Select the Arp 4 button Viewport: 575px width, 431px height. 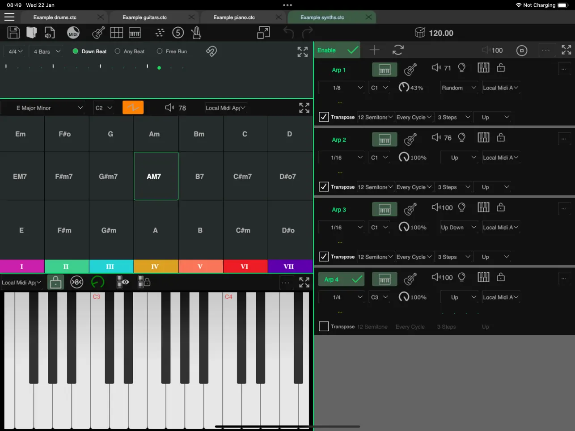tap(342, 279)
